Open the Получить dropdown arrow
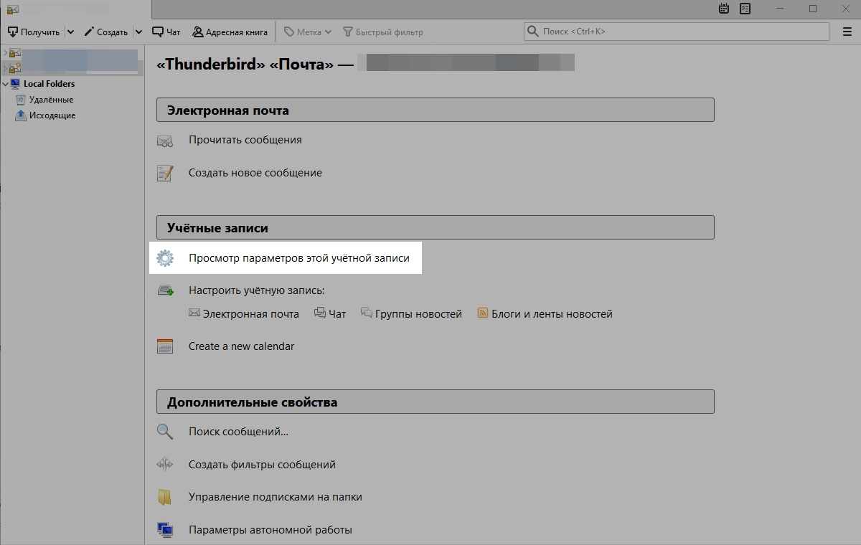 click(x=70, y=32)
